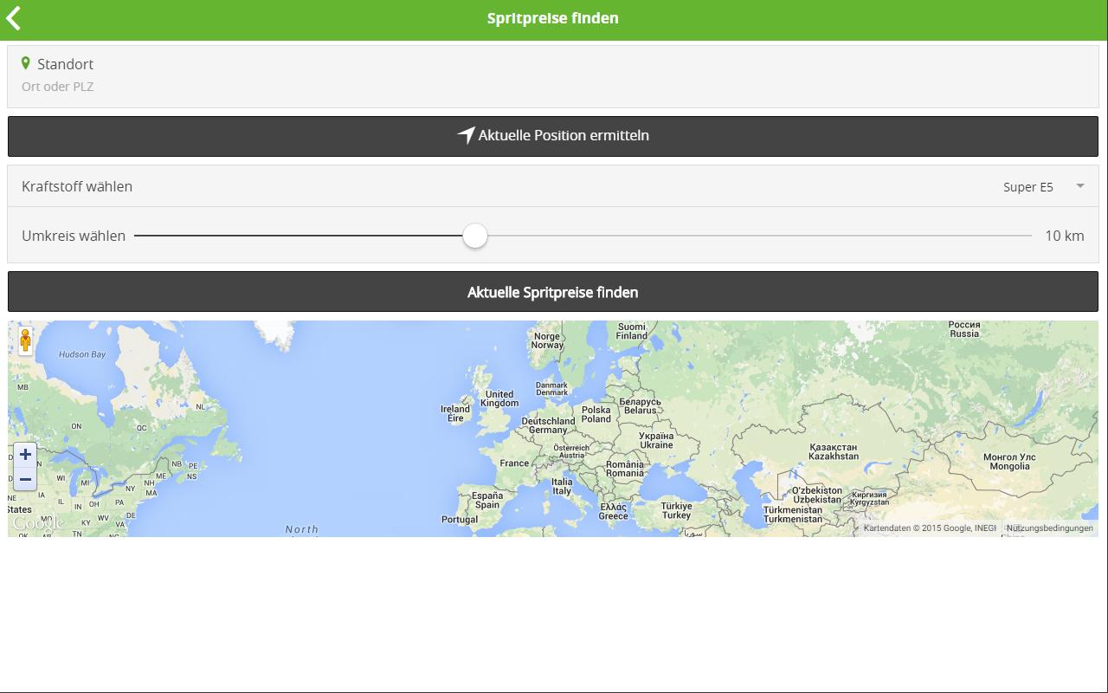Click Aktuelle Spritpreise finden button

(553, 292)
